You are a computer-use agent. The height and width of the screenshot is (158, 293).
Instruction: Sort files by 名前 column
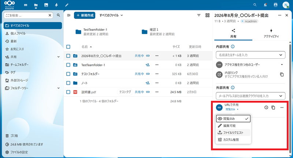coord(86,47)
